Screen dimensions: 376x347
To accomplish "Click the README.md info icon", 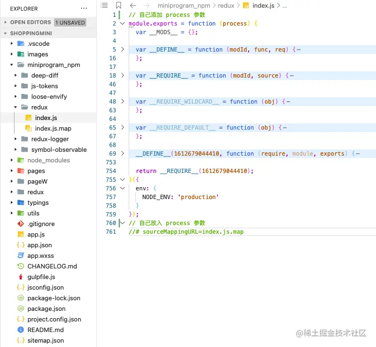I will pos(21,330).
